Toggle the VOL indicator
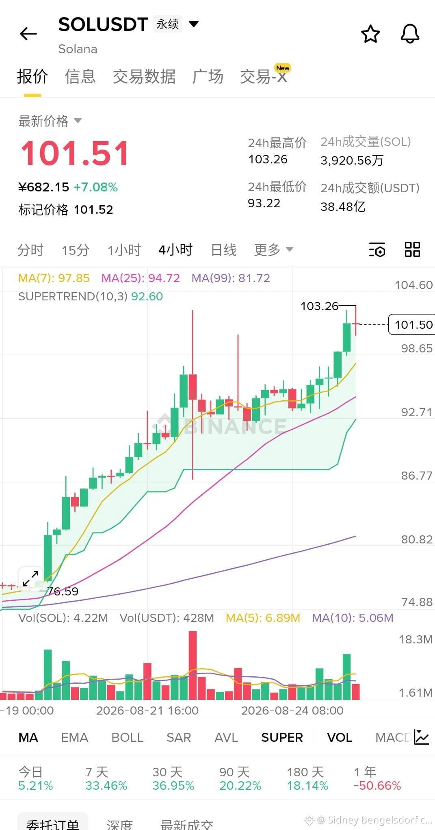This screenshot has height=830, width=435. coord(340,737)
